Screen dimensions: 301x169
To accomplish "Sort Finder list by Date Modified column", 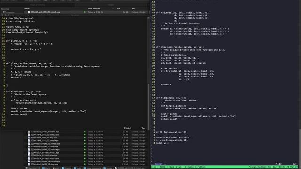I will (x=94, y=8).
